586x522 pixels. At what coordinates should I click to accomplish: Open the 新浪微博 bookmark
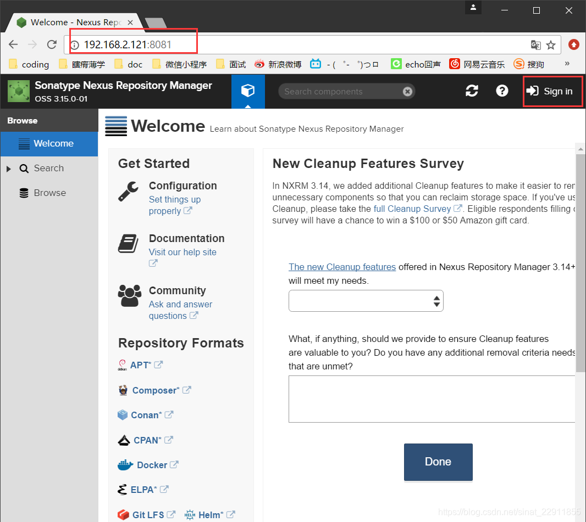click(278, 64)
